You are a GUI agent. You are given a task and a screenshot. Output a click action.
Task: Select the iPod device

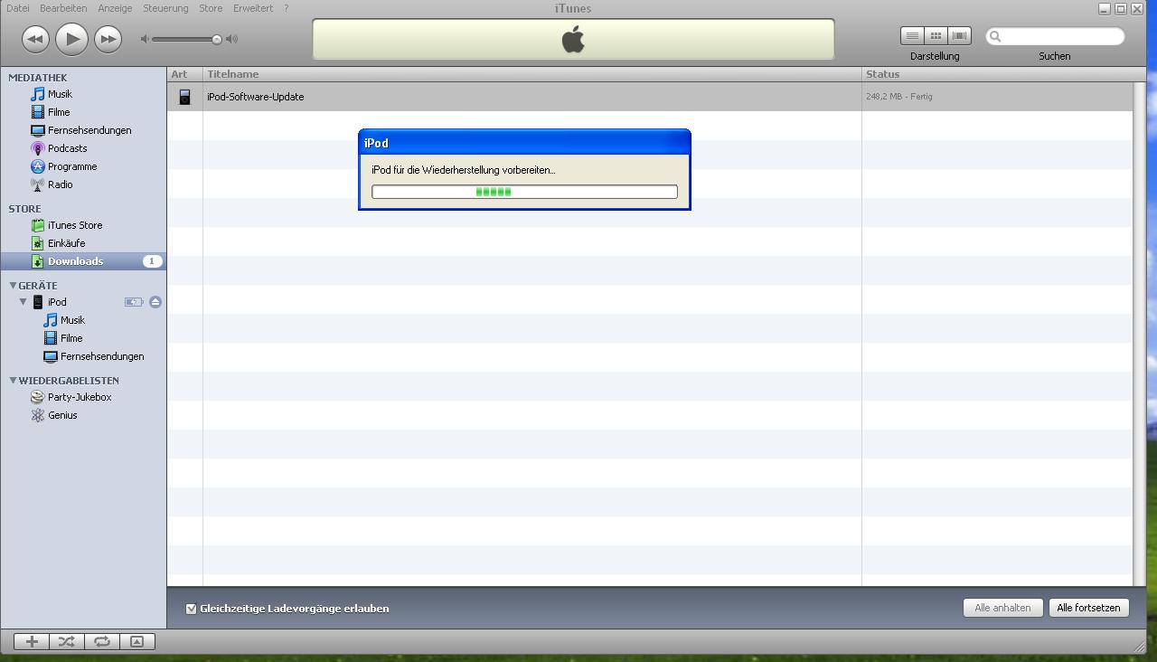57,302
